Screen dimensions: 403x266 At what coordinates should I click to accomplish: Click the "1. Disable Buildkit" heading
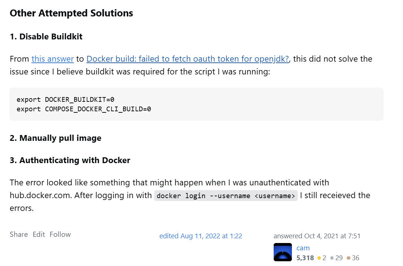pos(46,36)
